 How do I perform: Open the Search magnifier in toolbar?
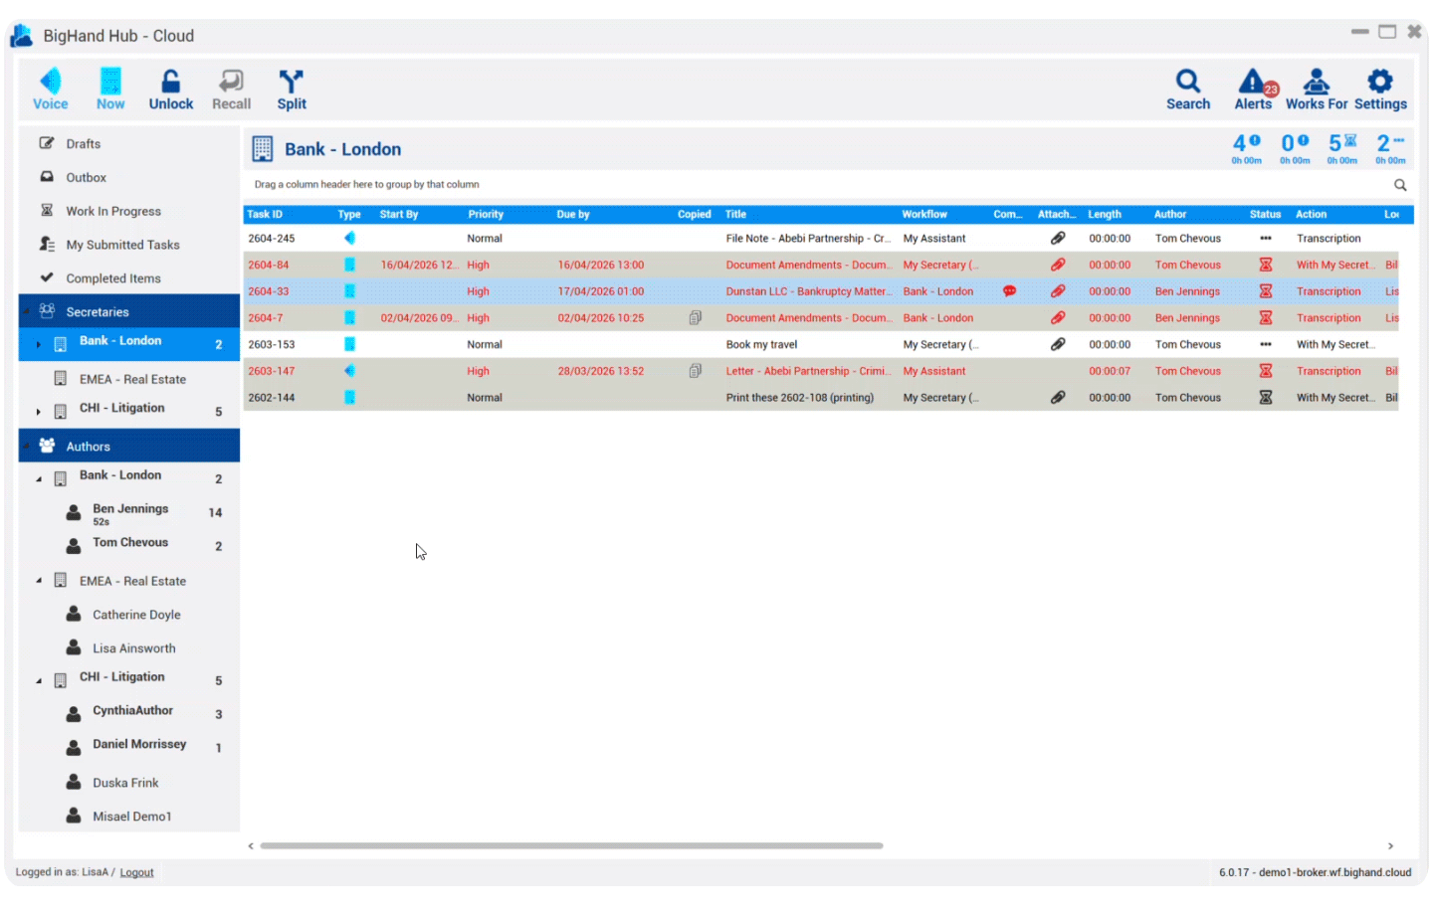tap(1188, 81)
